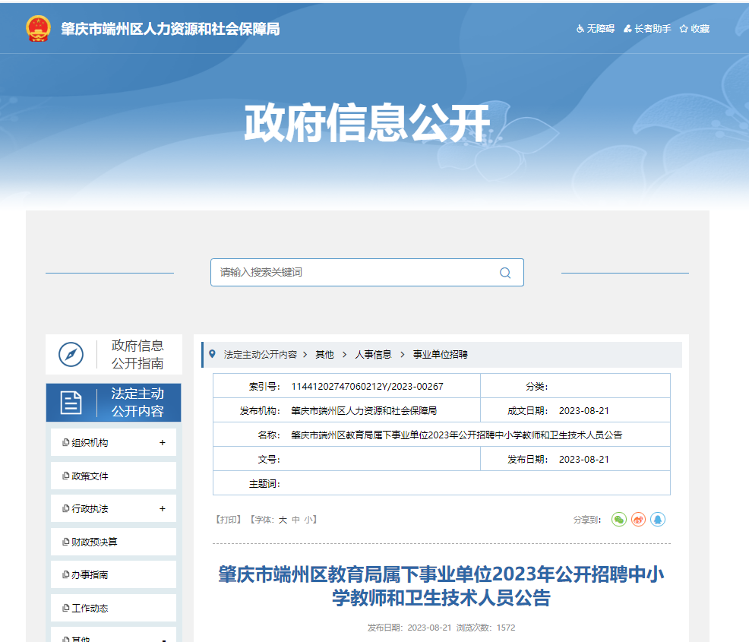Click the location pin breadcrumb icon

tap(212, 354)
